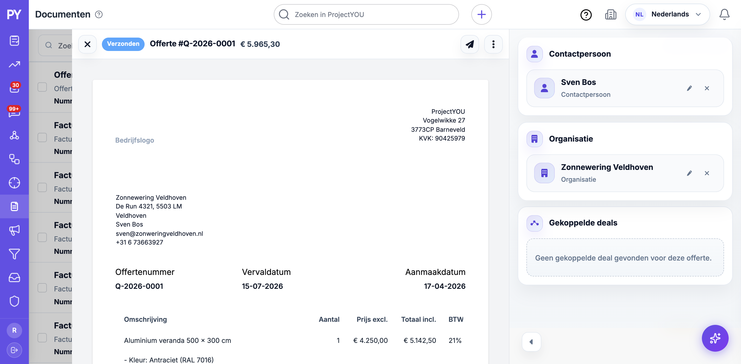Screen dimensions: 741x364
Task: Click the Contactpersoon section heading
Action: click(x=580, y=54)
